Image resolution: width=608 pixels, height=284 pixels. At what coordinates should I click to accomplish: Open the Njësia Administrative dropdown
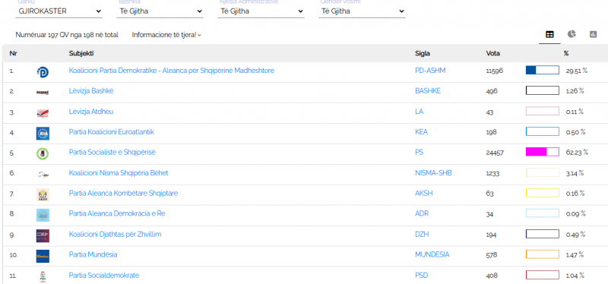point(261,11)
